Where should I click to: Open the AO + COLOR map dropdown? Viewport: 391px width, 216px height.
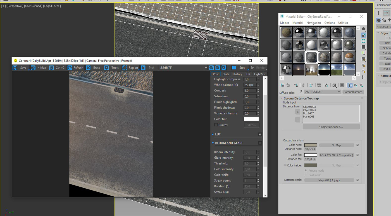click(323, 92)
